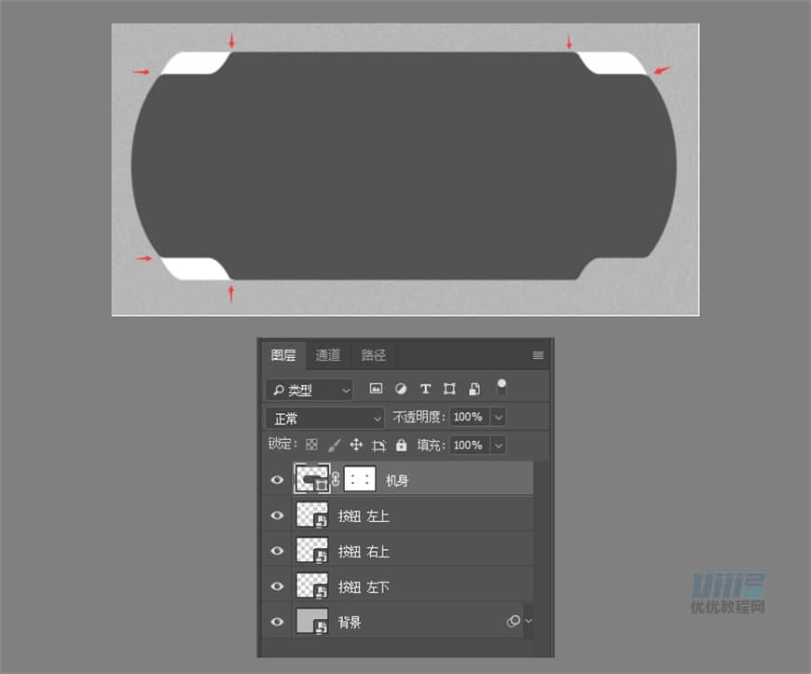Click lock image pixels brush icon
811x674 pixels.
point(335,446)
